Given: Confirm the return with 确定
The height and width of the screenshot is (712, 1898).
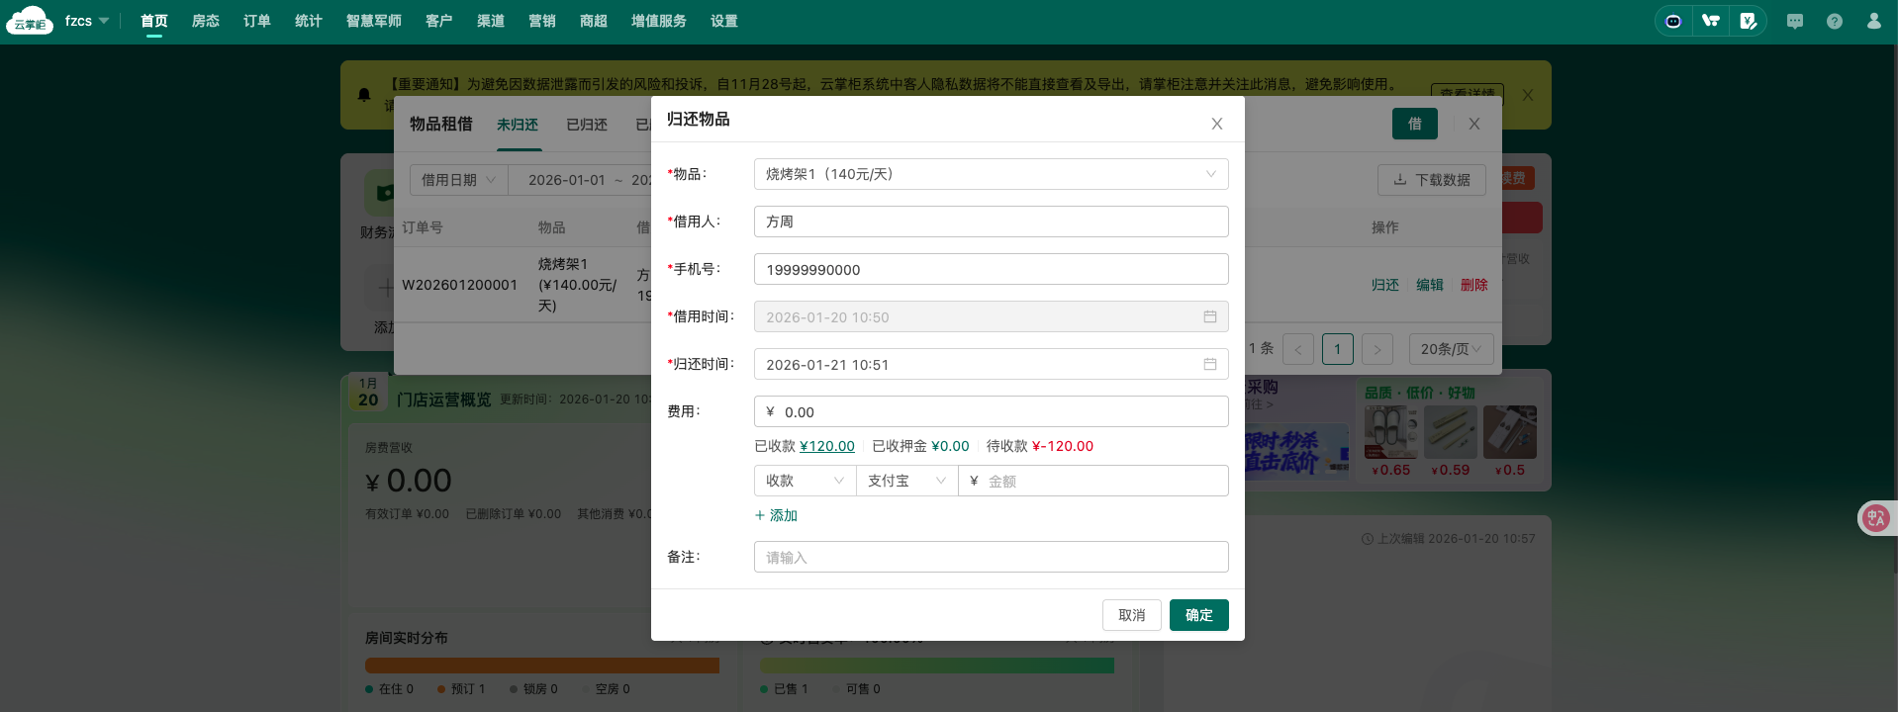Looking at the screenshot, I should [1199, 615].
